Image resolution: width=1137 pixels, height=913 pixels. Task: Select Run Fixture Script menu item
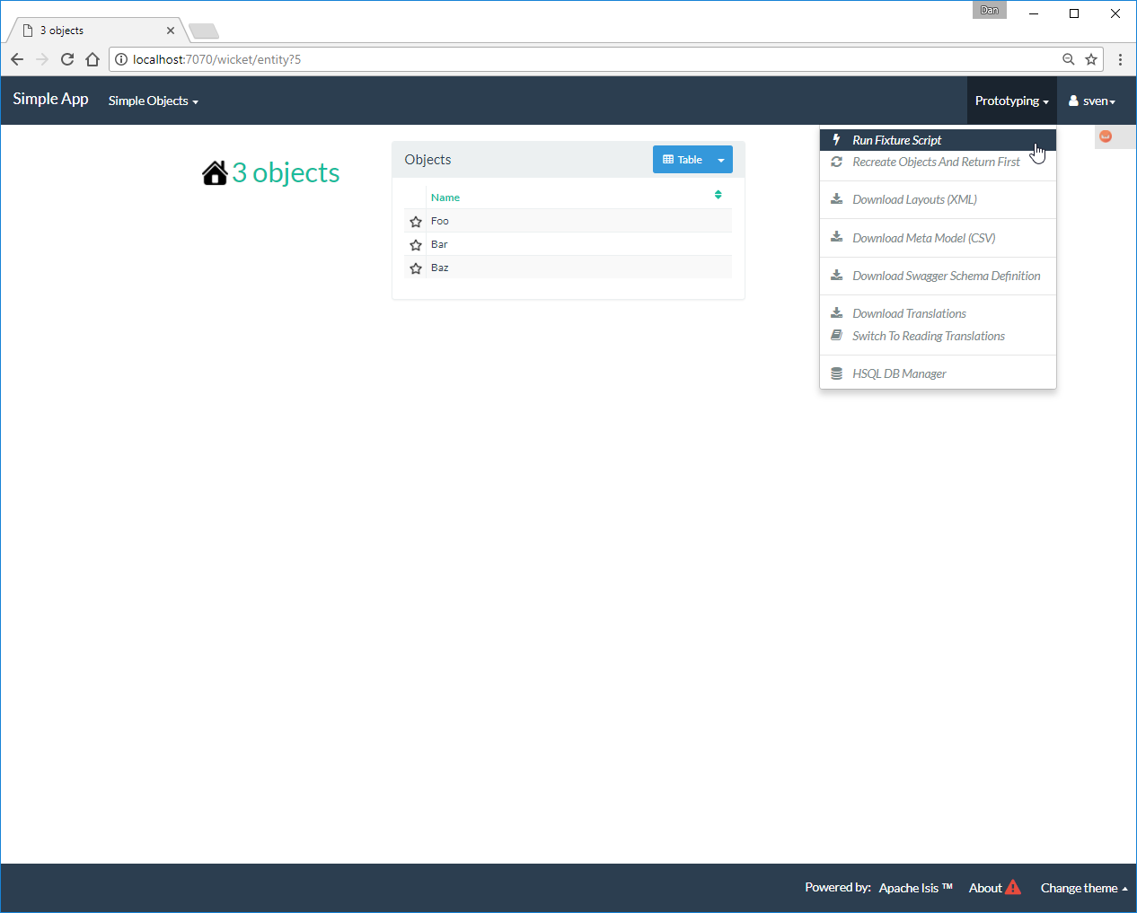coord(896,140)
